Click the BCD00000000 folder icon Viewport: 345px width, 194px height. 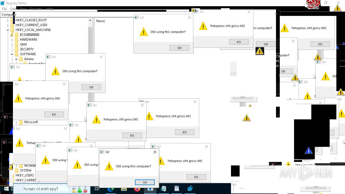[17, 35]
